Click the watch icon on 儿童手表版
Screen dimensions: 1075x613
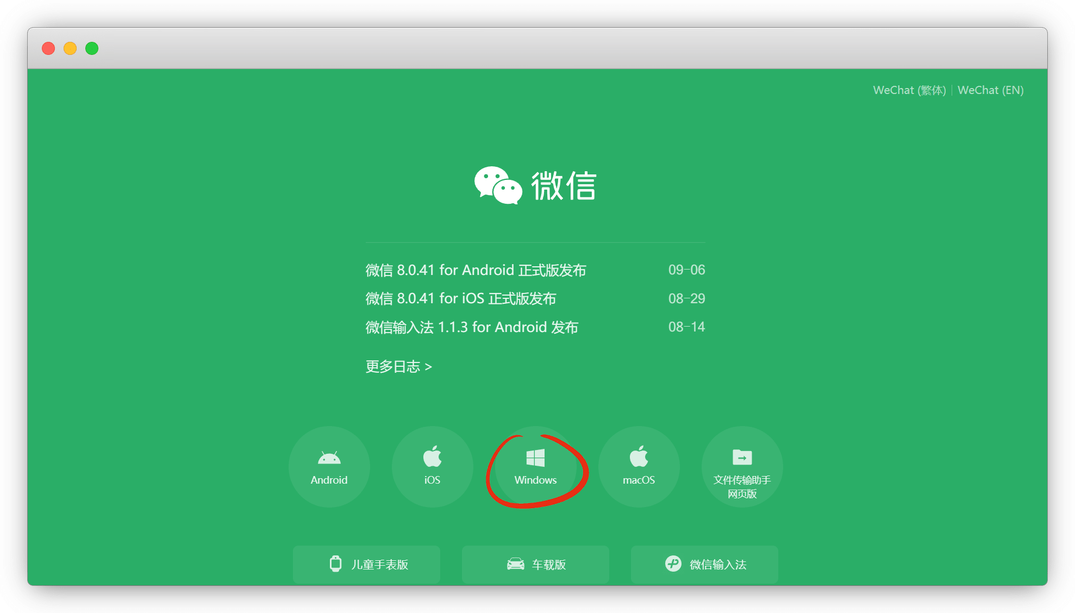[x=336, y=564]
